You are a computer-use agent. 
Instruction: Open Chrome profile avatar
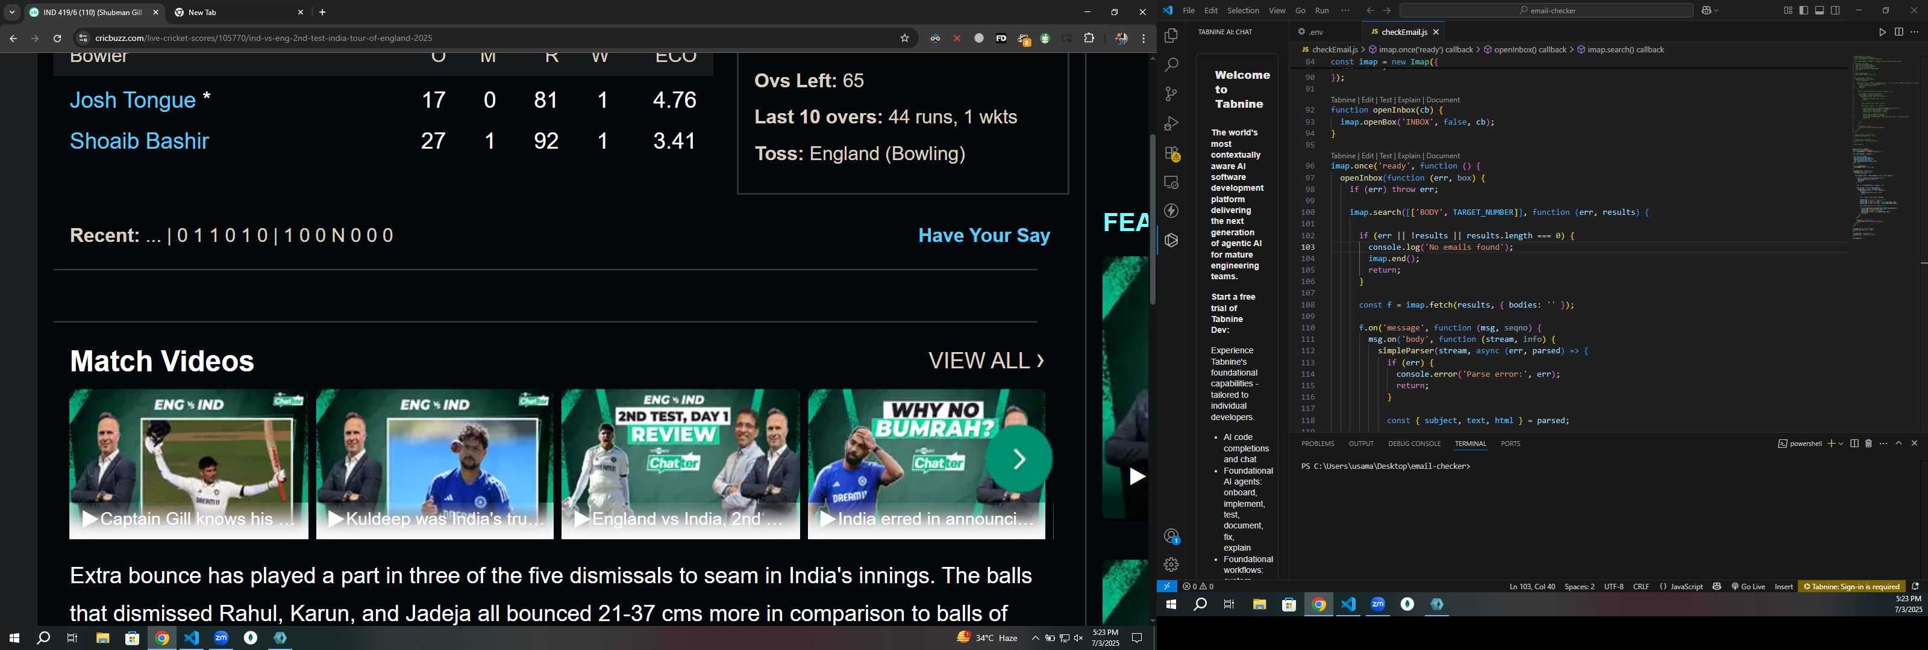[x=1121, y=38]
